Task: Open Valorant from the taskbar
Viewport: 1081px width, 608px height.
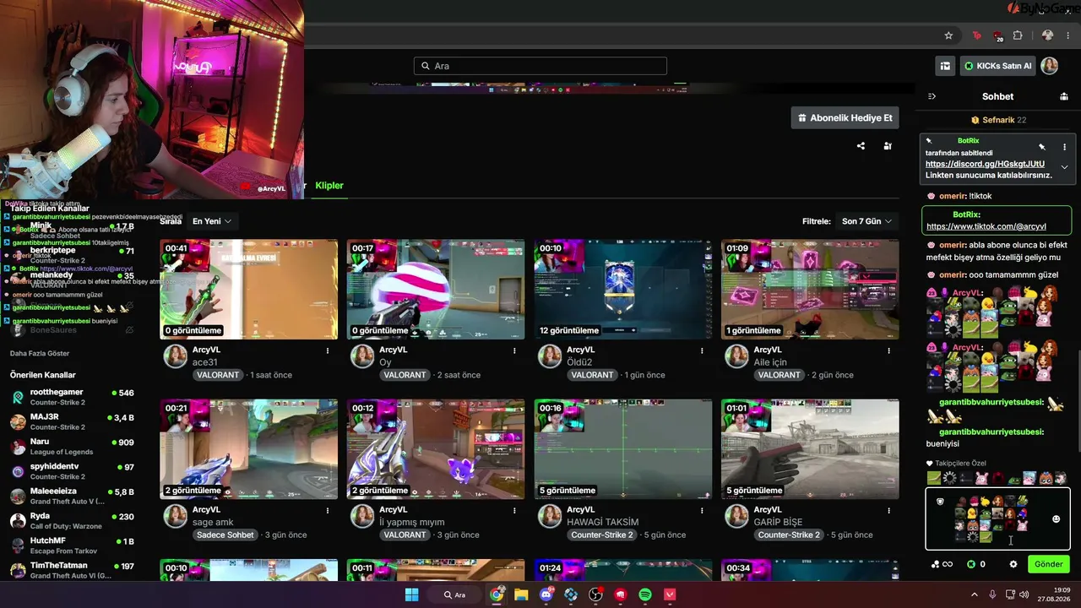Action: [670, 594]
